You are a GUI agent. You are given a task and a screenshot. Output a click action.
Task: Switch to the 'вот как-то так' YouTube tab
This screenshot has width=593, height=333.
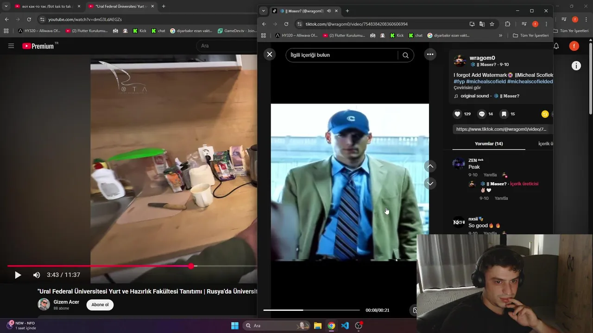coord(47,6)
